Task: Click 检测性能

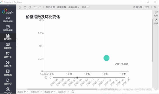Action: [138, 7]
